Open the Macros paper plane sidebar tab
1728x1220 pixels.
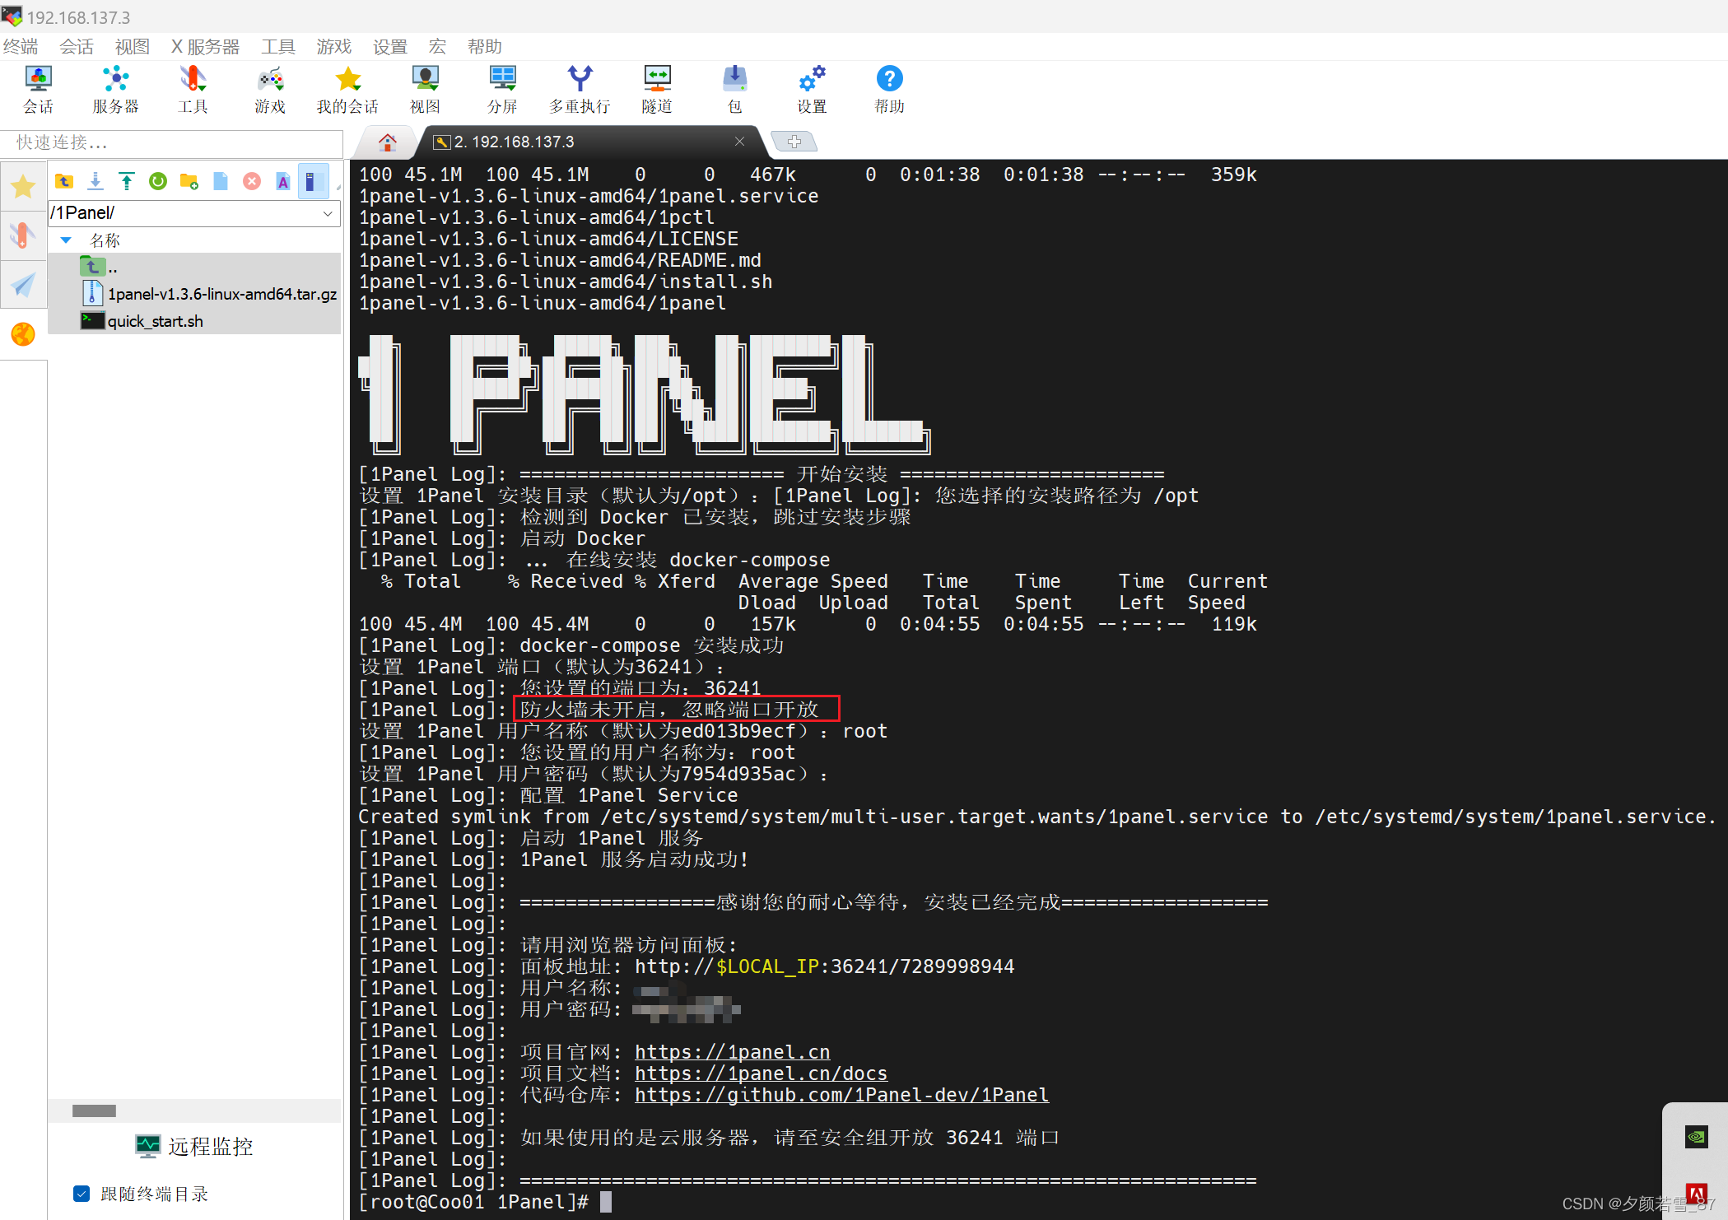coord(23,285)
